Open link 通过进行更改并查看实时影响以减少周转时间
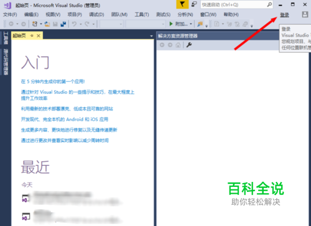 click(65, 140)
